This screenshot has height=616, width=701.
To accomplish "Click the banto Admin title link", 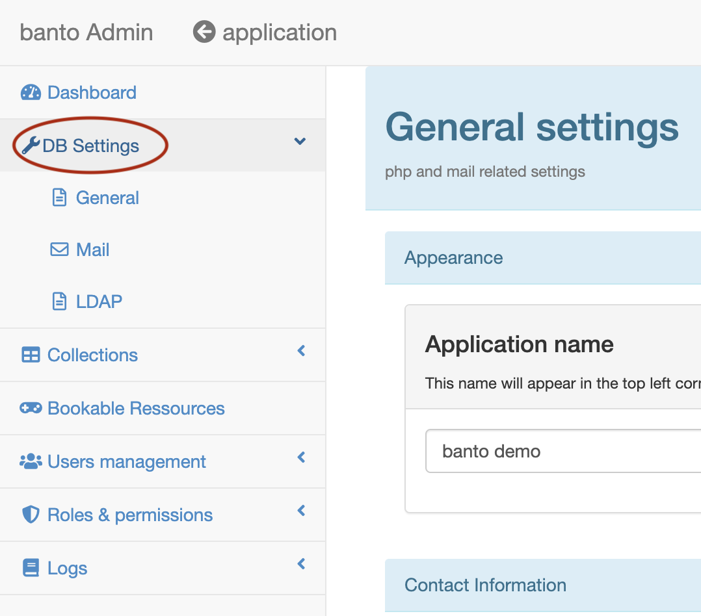I will [86, 32].
